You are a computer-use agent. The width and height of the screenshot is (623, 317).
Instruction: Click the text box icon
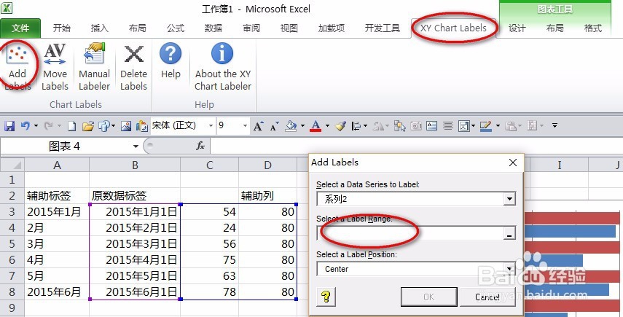click(432, 126)
